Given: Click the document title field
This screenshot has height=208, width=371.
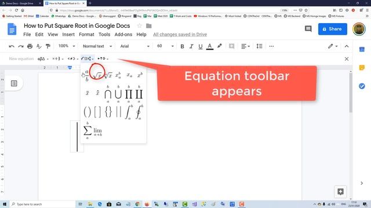Looking at the screenshot, I should pyautogui.click(x=77, y=25).
